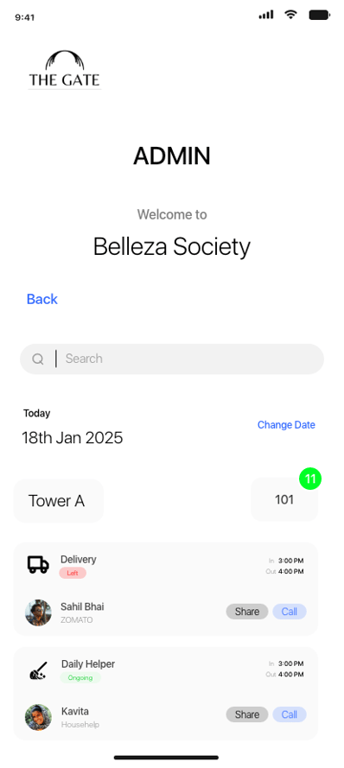Viewport: 344px width, 768px height.
Task: Open Kavita's profile photo
Action: 38,718
